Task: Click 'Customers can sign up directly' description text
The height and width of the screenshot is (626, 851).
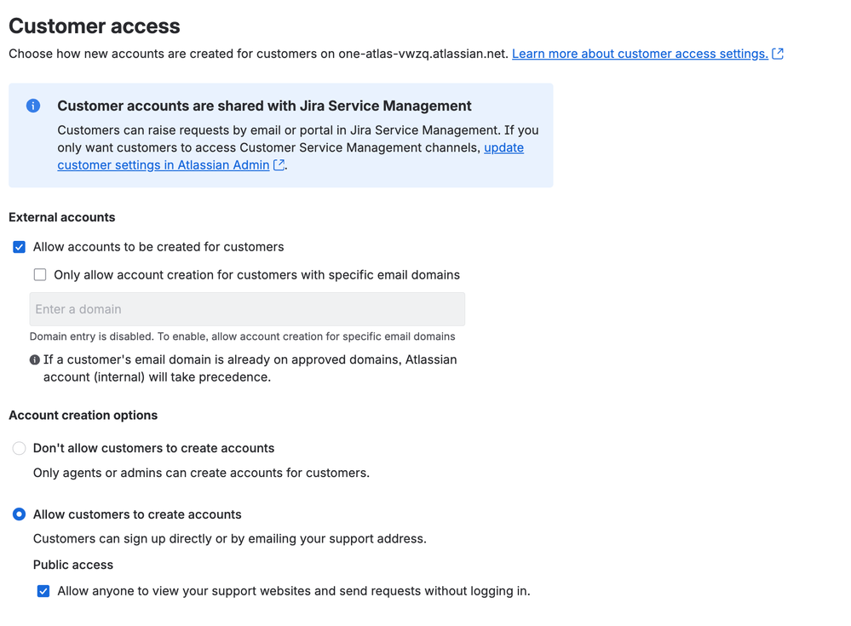Action: (x=230, y=538)
